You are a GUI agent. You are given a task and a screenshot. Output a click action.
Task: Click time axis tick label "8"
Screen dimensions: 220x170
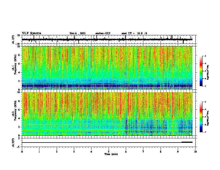click(x=161, y=152)
